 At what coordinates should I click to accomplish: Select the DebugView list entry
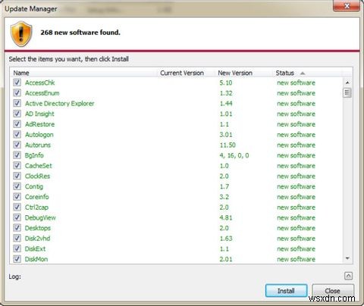point(40,217)
